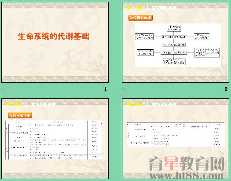
Task: Select the topmost box of the network diagram
Action: (x=174, y=28)
